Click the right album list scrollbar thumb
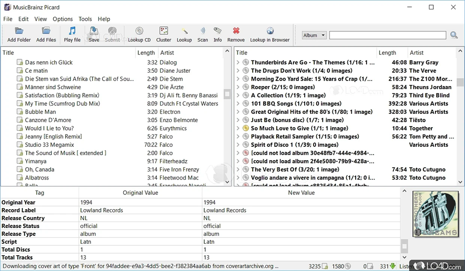This screenshot has height=271, width=465. [x=460, y=82]
